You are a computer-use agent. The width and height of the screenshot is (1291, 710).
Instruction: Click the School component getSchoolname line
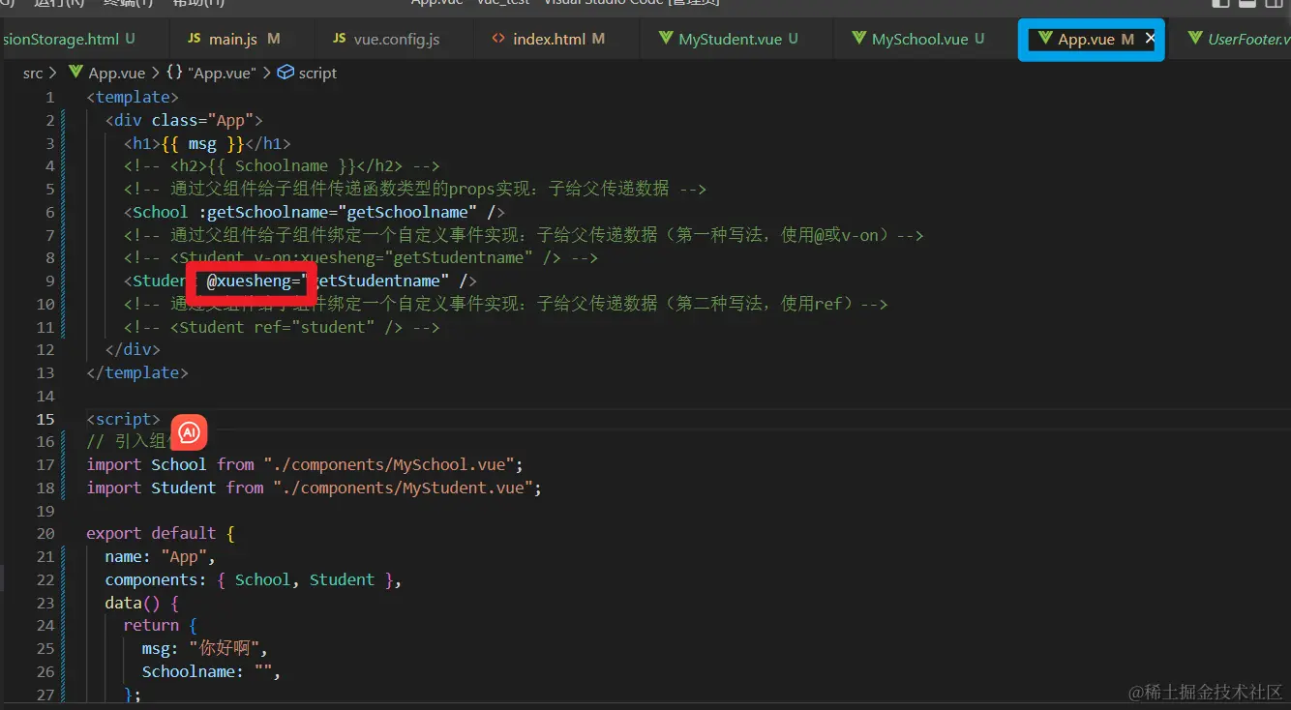(315, 212)
